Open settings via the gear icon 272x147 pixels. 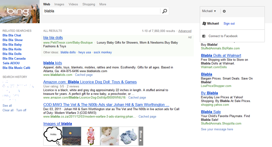pos(224,11)
